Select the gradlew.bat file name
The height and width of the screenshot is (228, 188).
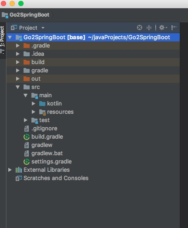point(47,153)
